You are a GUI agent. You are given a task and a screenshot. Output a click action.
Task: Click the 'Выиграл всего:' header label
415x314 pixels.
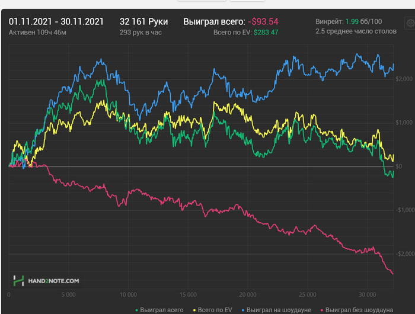[215, 21]
